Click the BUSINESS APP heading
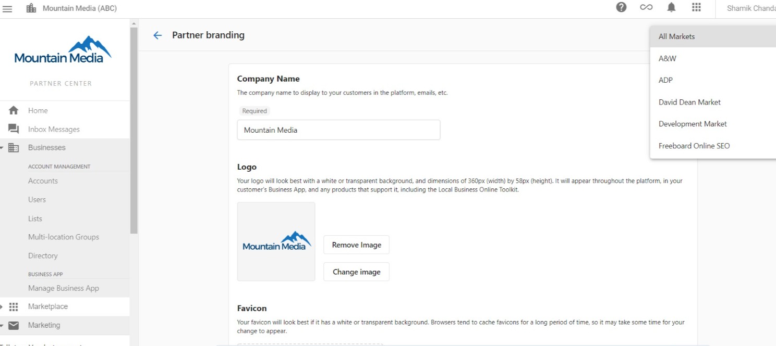The height and width of the screenshot is (346, 776). tap(45, 274)
